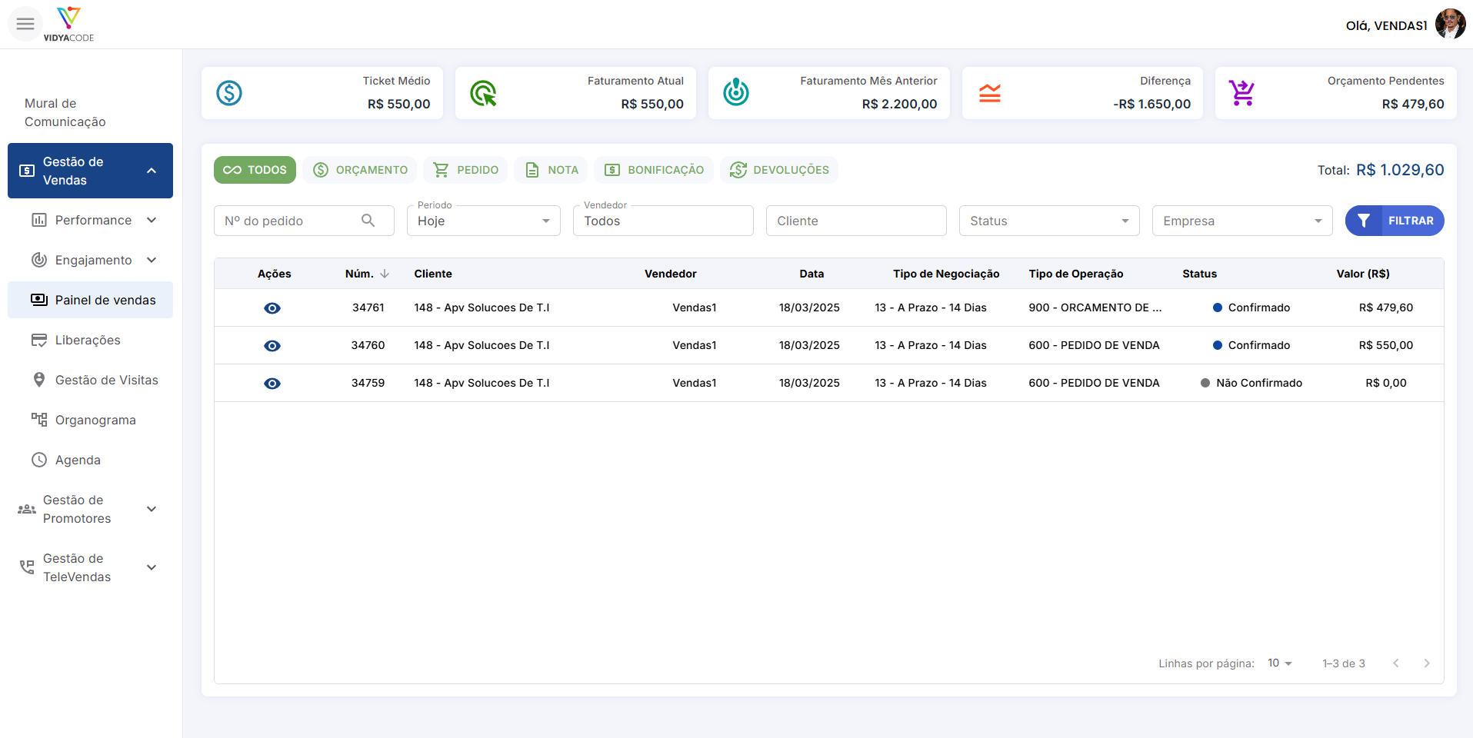View details of order 34759
The height and width of the screenshot is (738, 1473).
click(272, 384)
